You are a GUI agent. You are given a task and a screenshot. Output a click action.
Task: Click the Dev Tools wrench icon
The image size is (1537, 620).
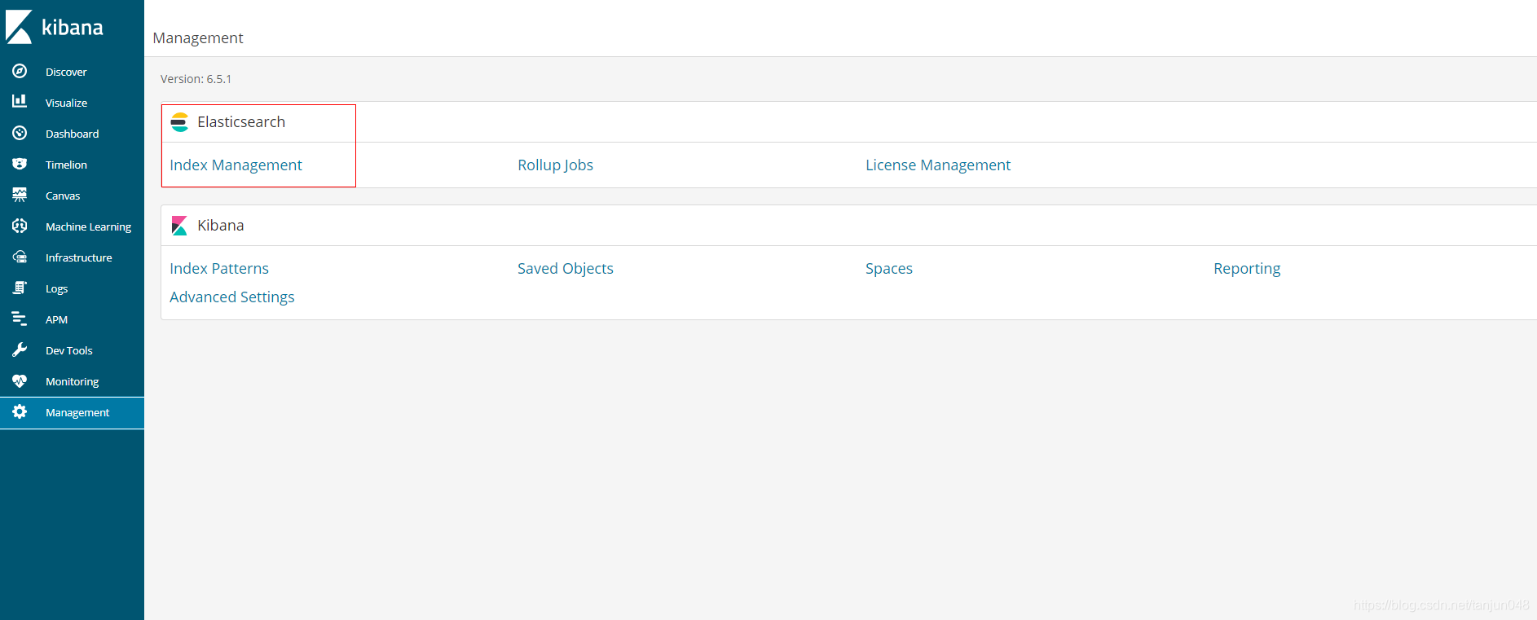(x=20, y=350)
